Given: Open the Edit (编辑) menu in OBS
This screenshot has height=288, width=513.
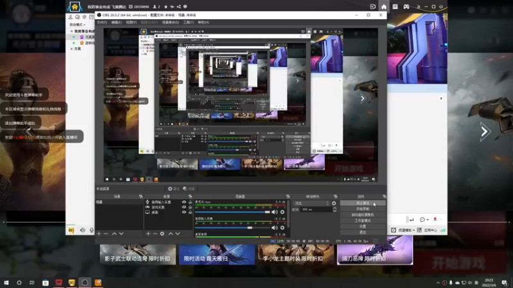Looking at the screenshot, I should (117, 22).
